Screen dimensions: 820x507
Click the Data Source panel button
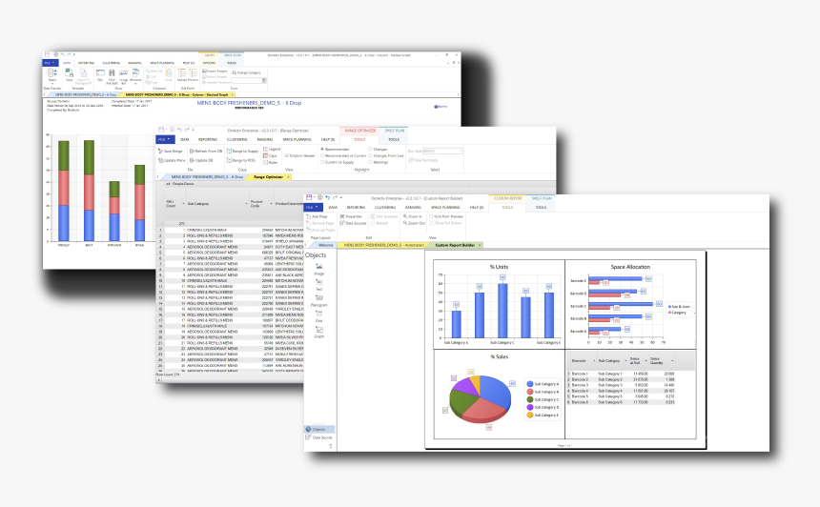(x=319, y=437)
